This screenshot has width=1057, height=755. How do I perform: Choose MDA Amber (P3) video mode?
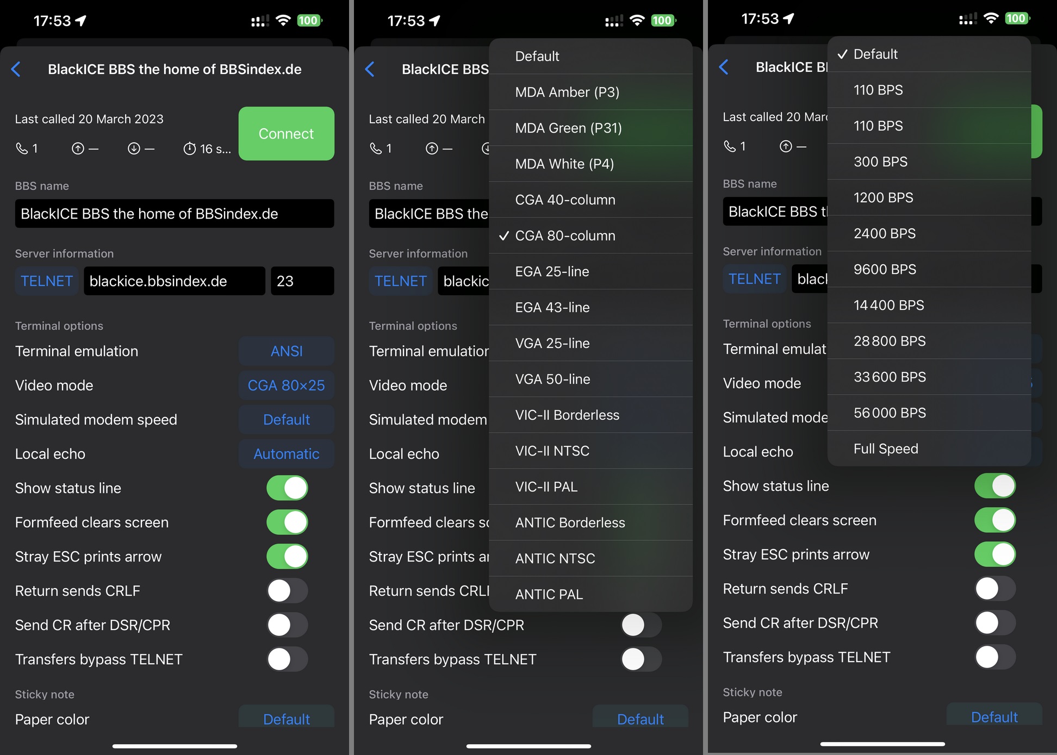(591, 92)
